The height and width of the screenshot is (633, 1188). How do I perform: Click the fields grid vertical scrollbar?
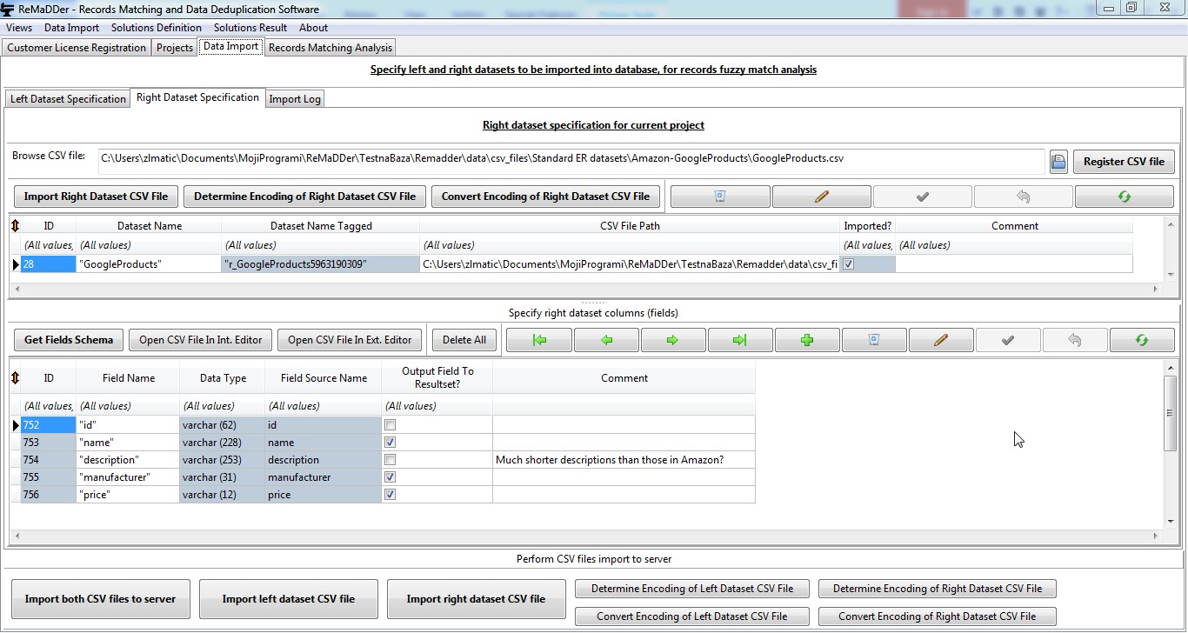(x=1170, y=414)
